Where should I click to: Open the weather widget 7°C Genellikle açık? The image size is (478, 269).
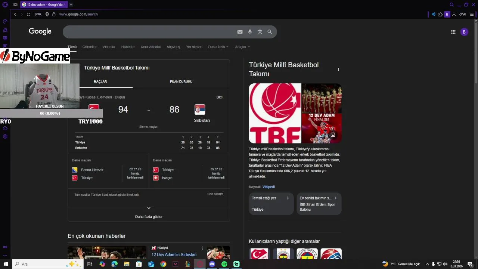(x=401, y=264)
